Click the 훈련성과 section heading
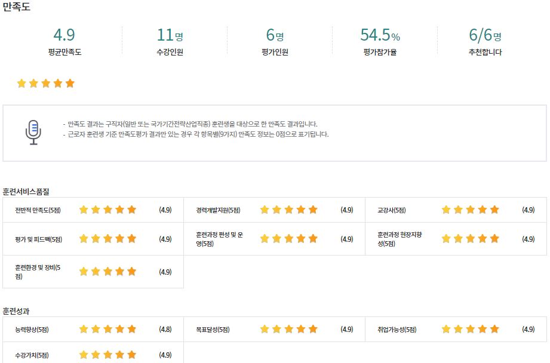Screen dimensions: 550x363 pyautogui.click(x=16, y=311)
